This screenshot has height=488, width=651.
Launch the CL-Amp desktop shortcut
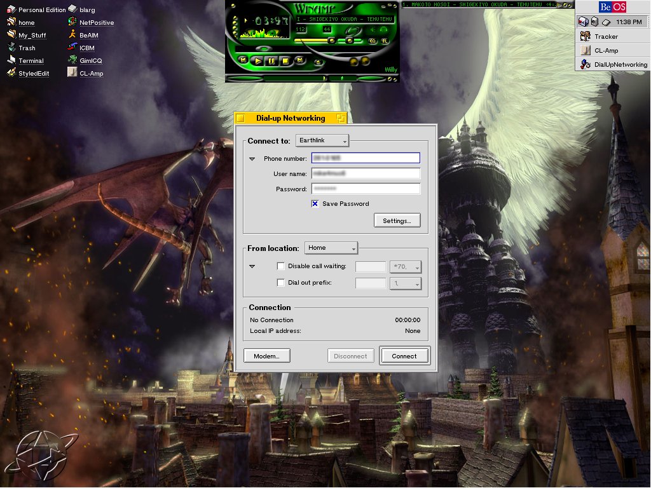tap(72, 72)
